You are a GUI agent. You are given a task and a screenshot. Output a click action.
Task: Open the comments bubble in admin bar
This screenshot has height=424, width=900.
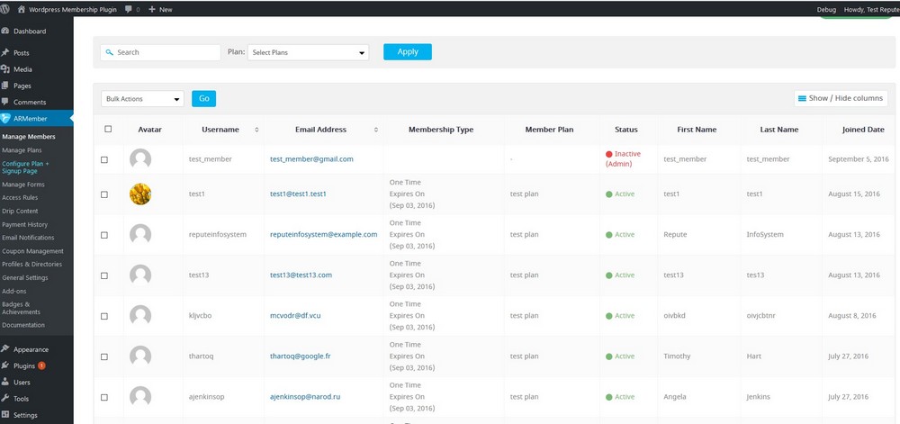click(128, 9)
